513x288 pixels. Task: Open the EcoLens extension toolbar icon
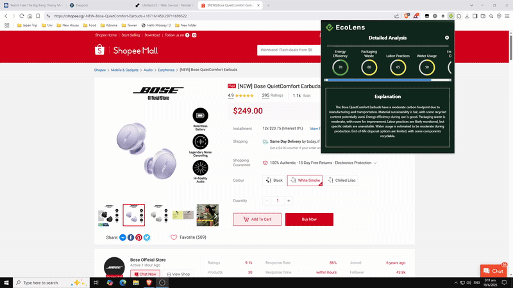coord(451,16)
